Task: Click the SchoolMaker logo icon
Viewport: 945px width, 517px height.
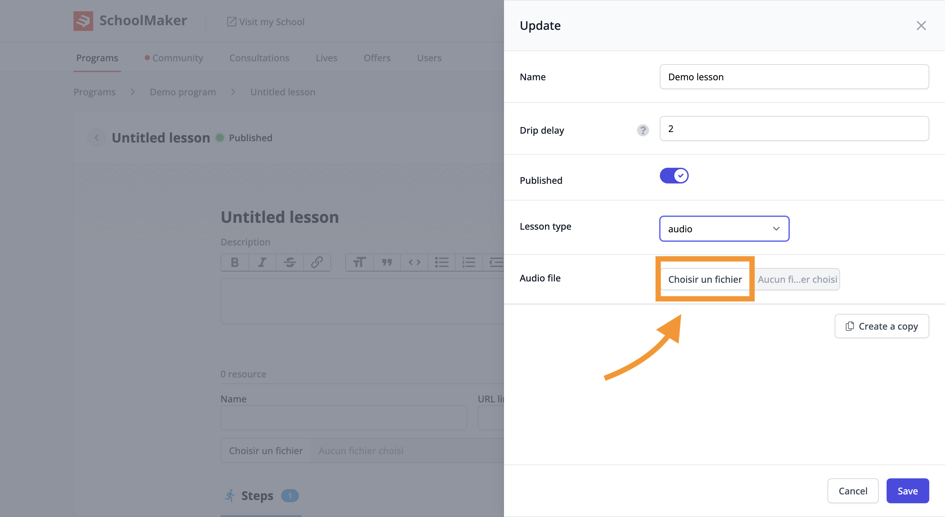Action: (83, 21)
